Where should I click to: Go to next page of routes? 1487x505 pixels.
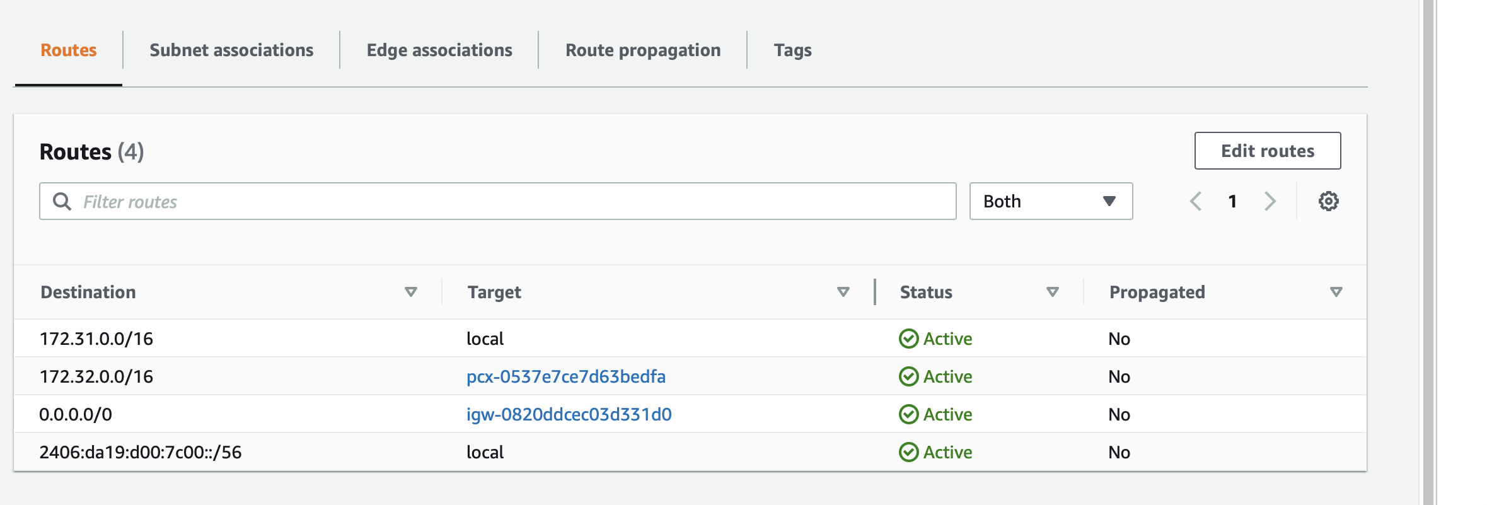(x=1270, y=201)
